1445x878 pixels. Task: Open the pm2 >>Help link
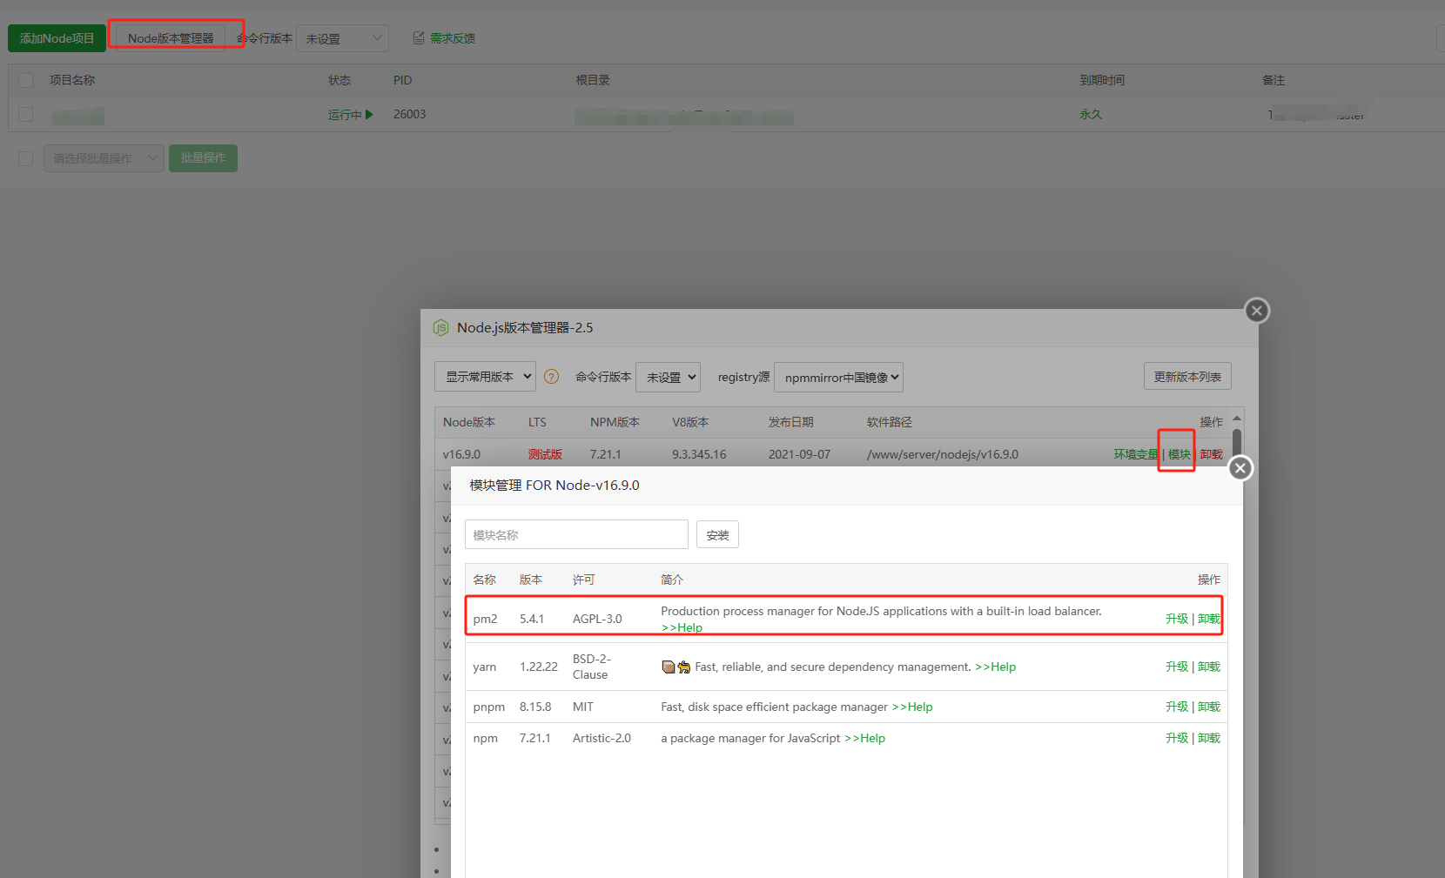click(682, 627)
